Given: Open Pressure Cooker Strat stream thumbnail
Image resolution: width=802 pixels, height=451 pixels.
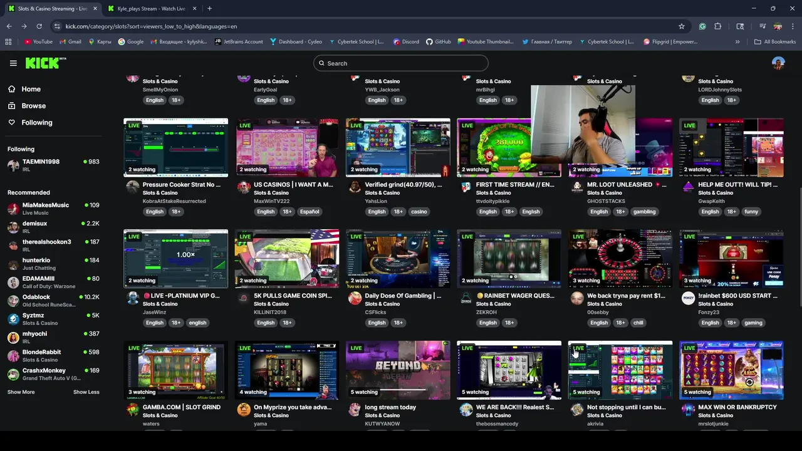Looking at the screenshot, I should [176, 148].
